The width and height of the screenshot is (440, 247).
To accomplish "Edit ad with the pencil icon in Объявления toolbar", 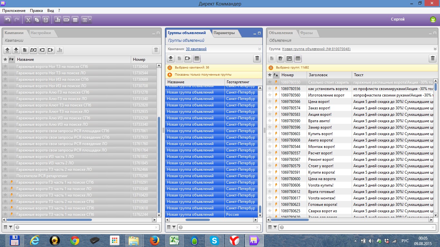I will [x=281, y=59].
